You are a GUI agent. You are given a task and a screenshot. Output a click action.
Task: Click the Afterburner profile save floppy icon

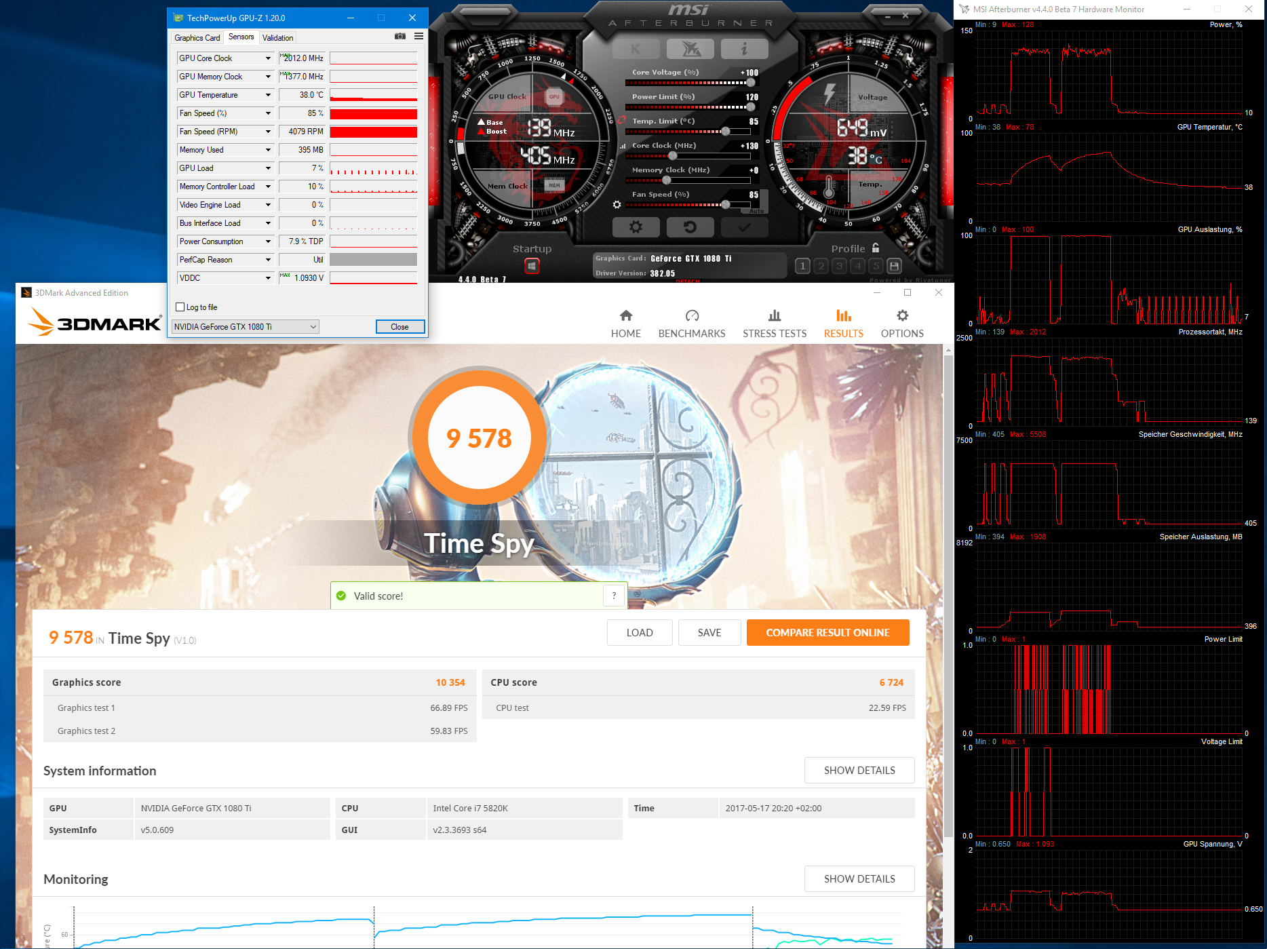(x=894, y=266)
